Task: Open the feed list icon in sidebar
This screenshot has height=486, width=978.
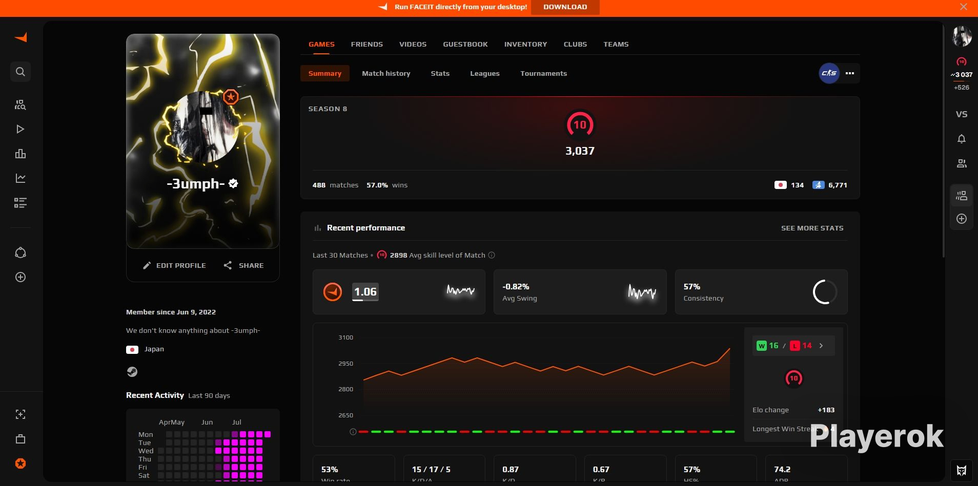Action: coord(21,203)
